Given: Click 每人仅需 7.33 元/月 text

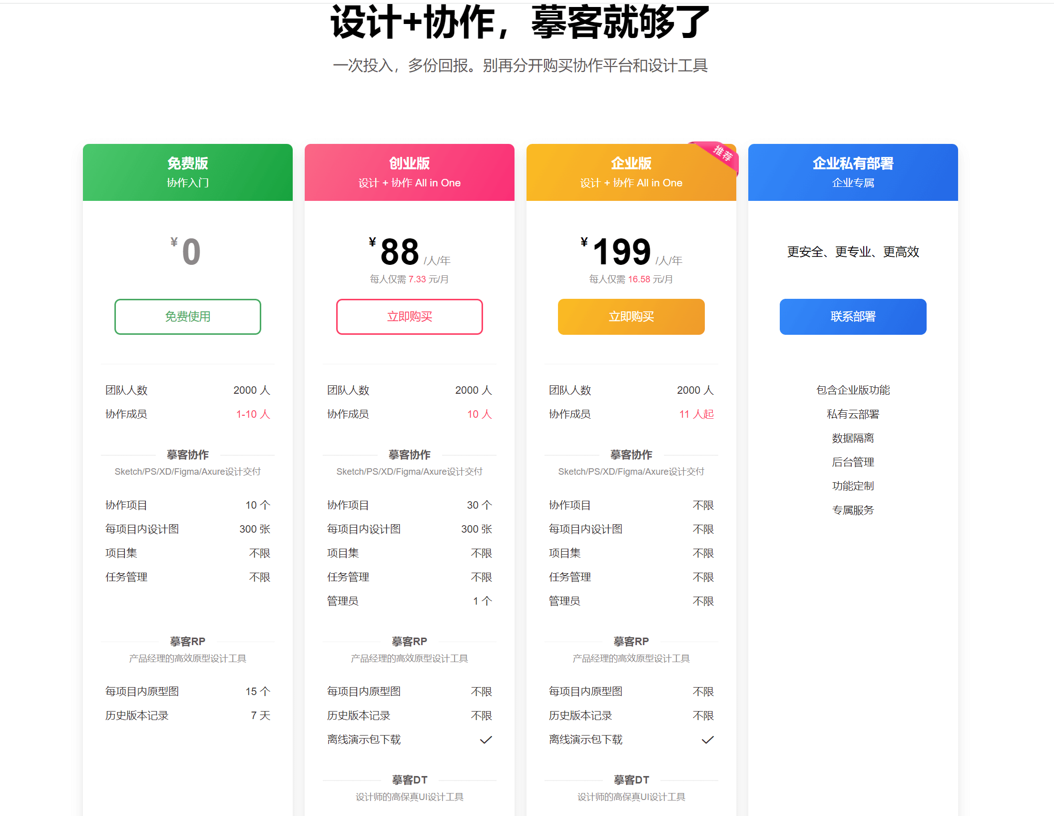Looking at the screenshot, I should pos(409,279).
